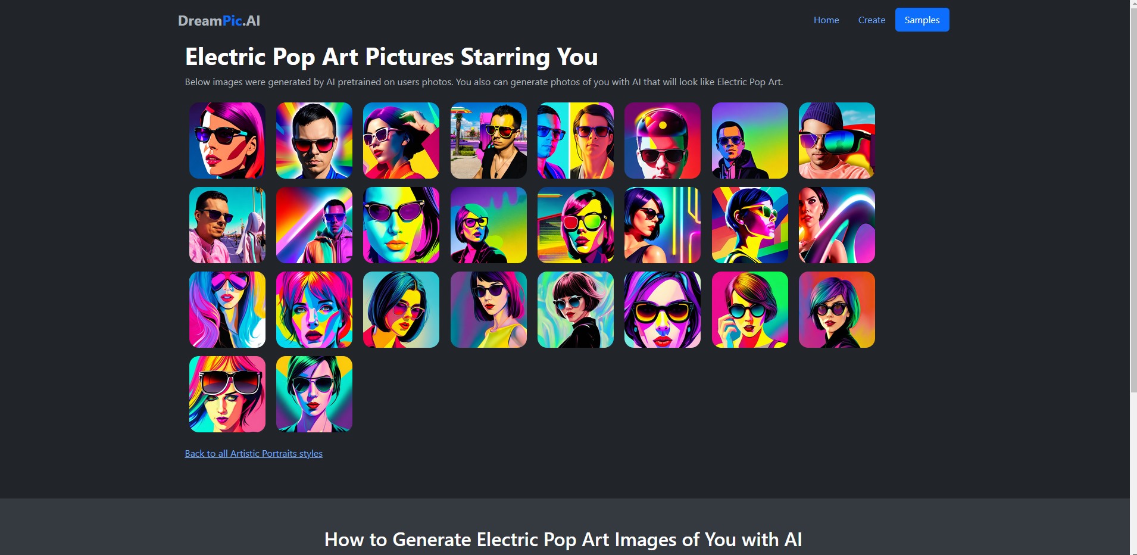View man in pink shirt at the beach
Screen dimensions: 1137x555
(227, 225)
